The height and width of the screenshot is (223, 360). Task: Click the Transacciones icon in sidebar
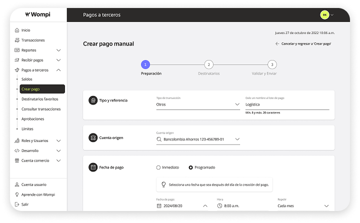click(x=17, y=40)
